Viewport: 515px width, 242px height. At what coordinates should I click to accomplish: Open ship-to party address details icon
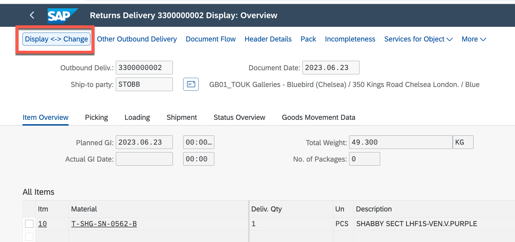coord(191,84)
